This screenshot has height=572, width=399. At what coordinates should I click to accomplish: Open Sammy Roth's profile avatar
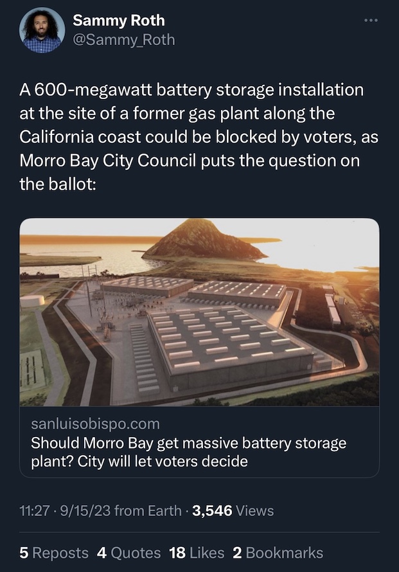[x=42, y=30]
